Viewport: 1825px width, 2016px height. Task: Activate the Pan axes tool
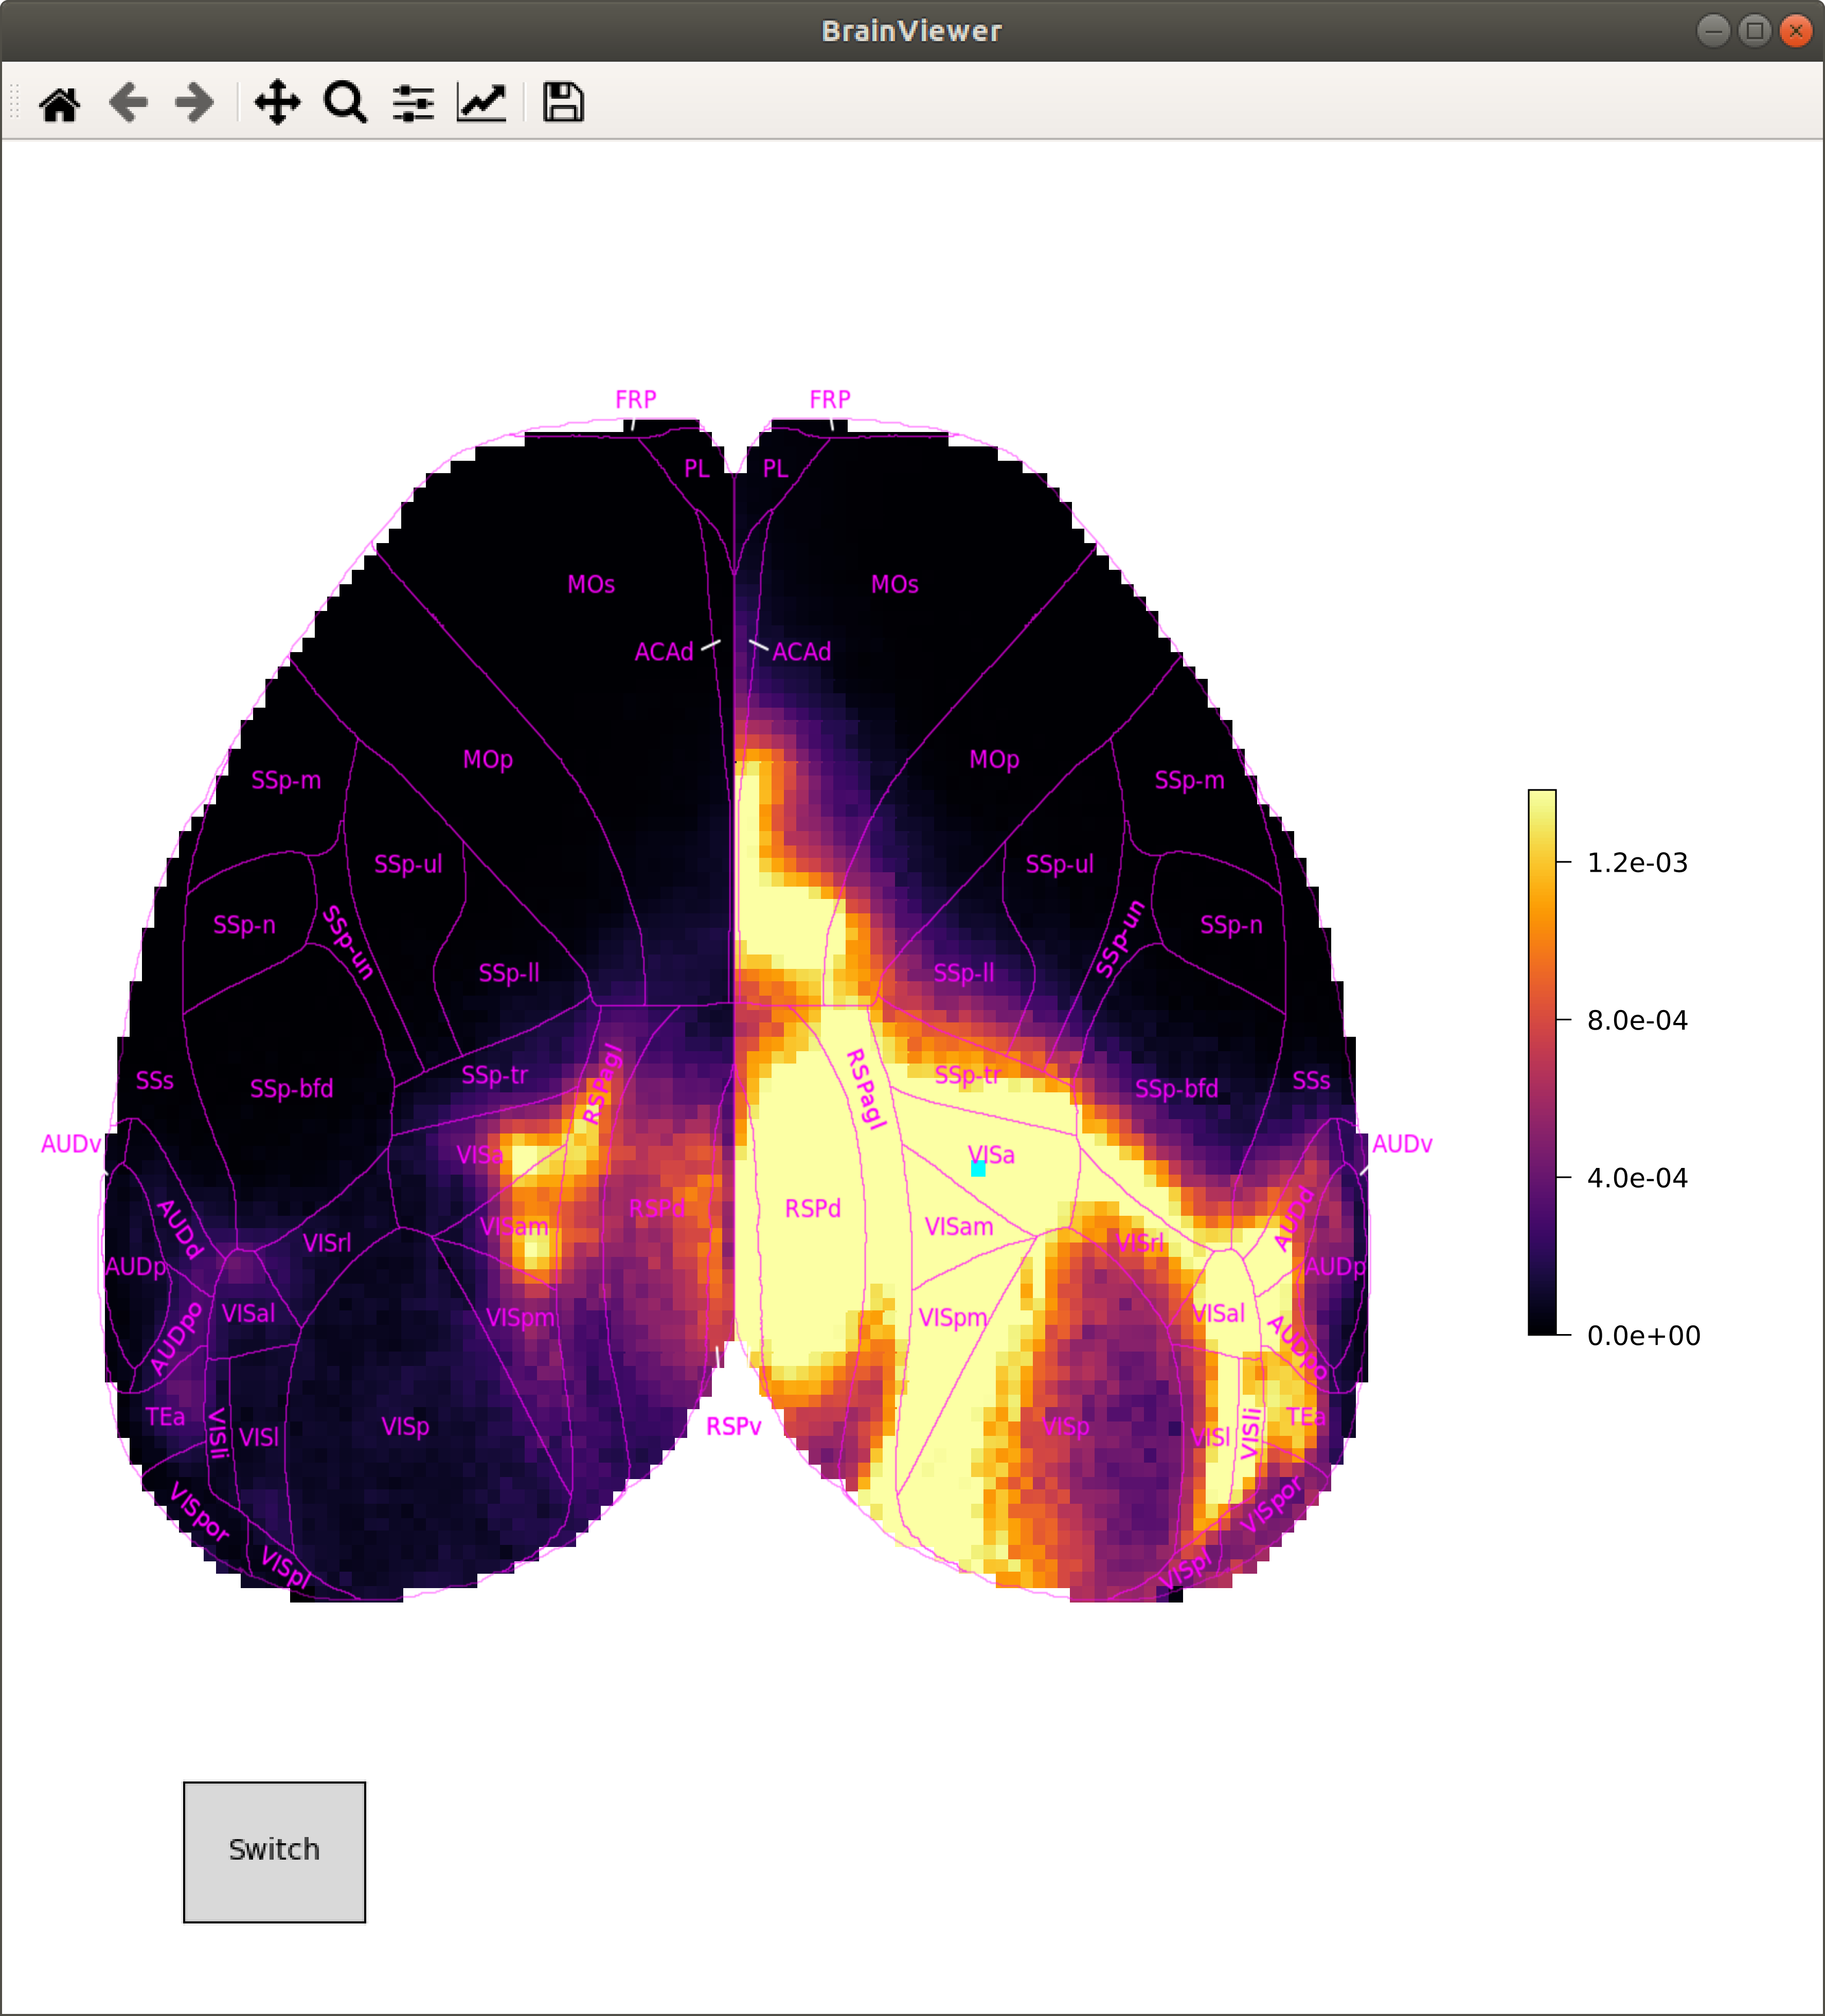pyautogui.click(x=277, y=103)
